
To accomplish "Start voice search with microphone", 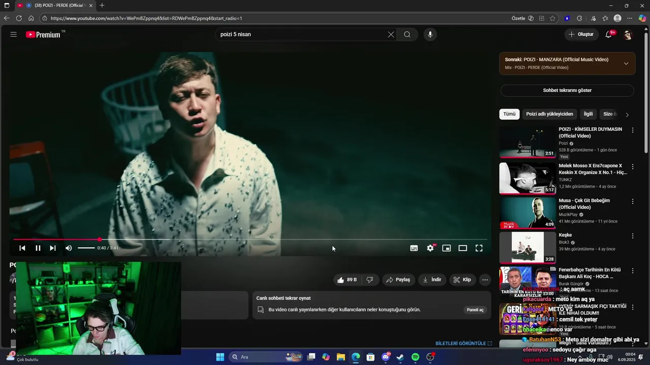I will coord(430,34).
